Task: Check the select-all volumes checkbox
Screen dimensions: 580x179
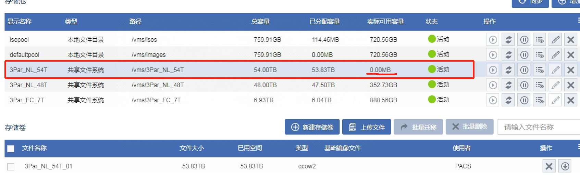Action: click(11, 149)
